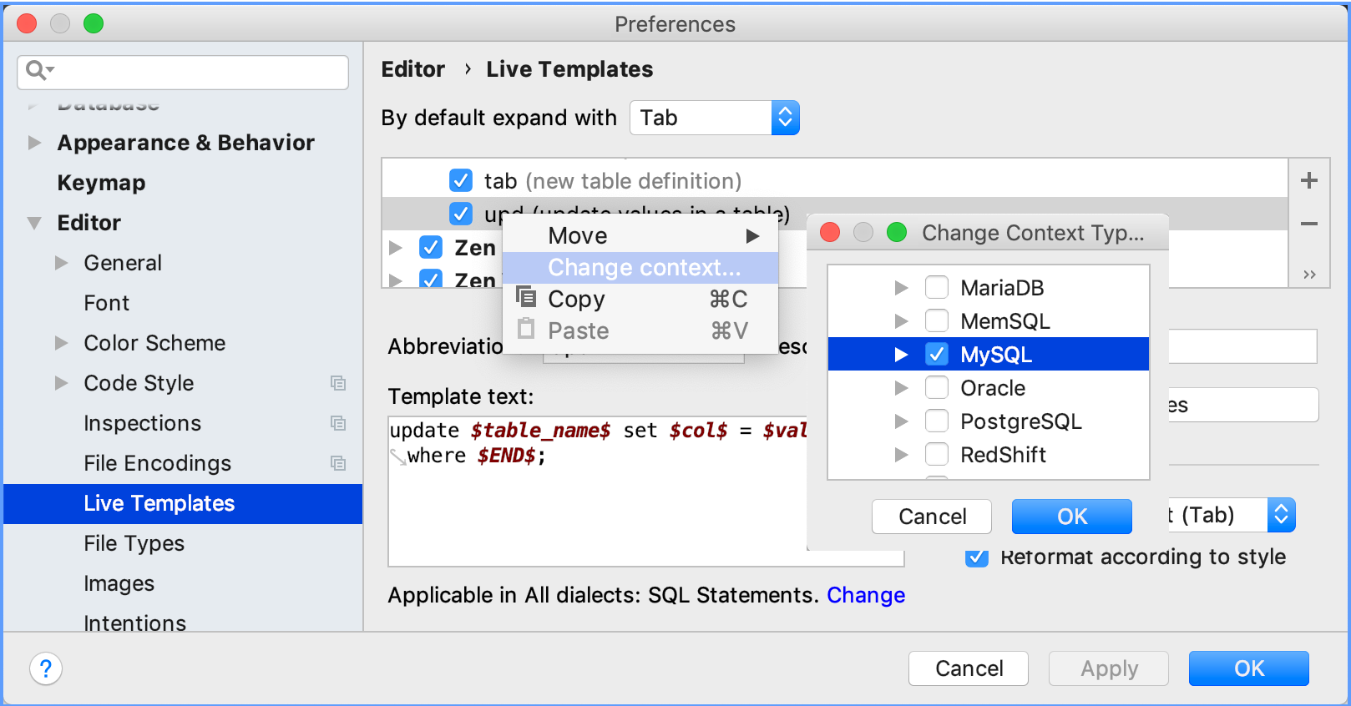
Task: Click the copy icon beside File Encodings
Action: point(338,463)
